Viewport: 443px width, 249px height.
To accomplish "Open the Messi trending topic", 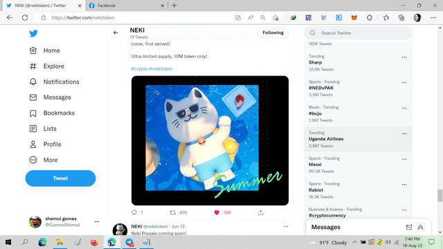I will (315, 165).
